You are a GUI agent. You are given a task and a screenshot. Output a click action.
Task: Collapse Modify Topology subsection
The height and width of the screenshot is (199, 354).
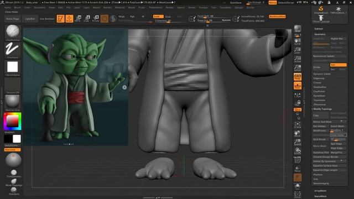point(322,109)
